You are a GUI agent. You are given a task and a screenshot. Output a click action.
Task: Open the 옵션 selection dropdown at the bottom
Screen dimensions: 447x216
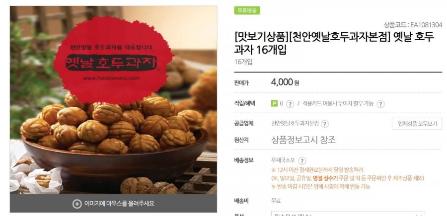348,215
